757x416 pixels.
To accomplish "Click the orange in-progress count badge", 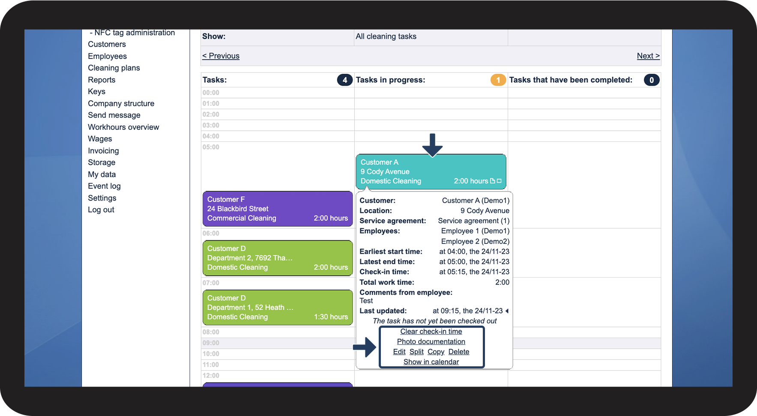I will pos(498,80).
